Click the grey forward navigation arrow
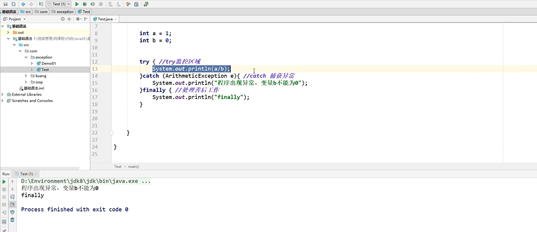 (x=31, y=4)
